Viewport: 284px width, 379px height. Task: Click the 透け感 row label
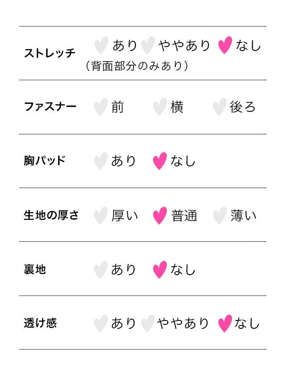click(x=40, y=323)
